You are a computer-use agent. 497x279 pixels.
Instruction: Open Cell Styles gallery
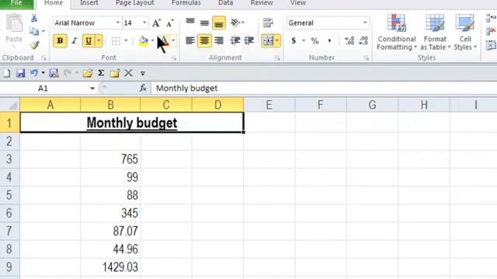(x=465, y=33)
